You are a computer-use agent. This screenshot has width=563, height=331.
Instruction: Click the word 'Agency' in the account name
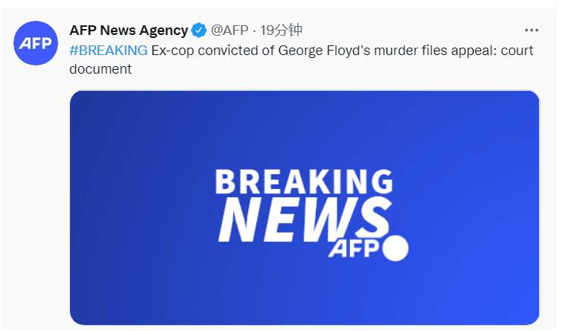163,31
